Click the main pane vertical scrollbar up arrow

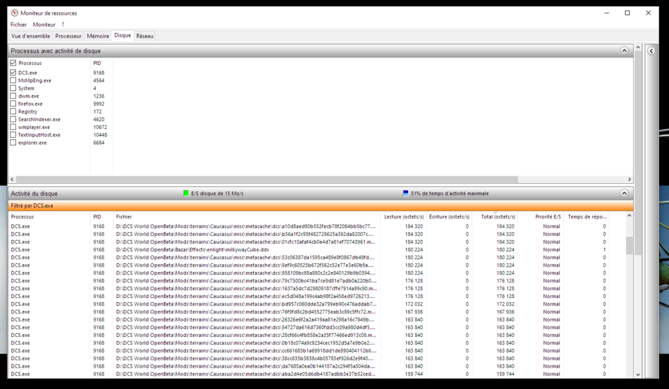point(638,47)
